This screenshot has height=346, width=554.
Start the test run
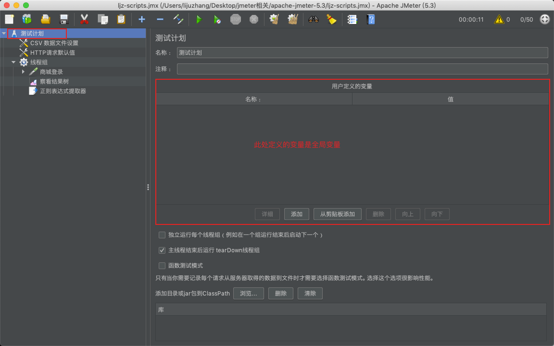pos(199,19)
